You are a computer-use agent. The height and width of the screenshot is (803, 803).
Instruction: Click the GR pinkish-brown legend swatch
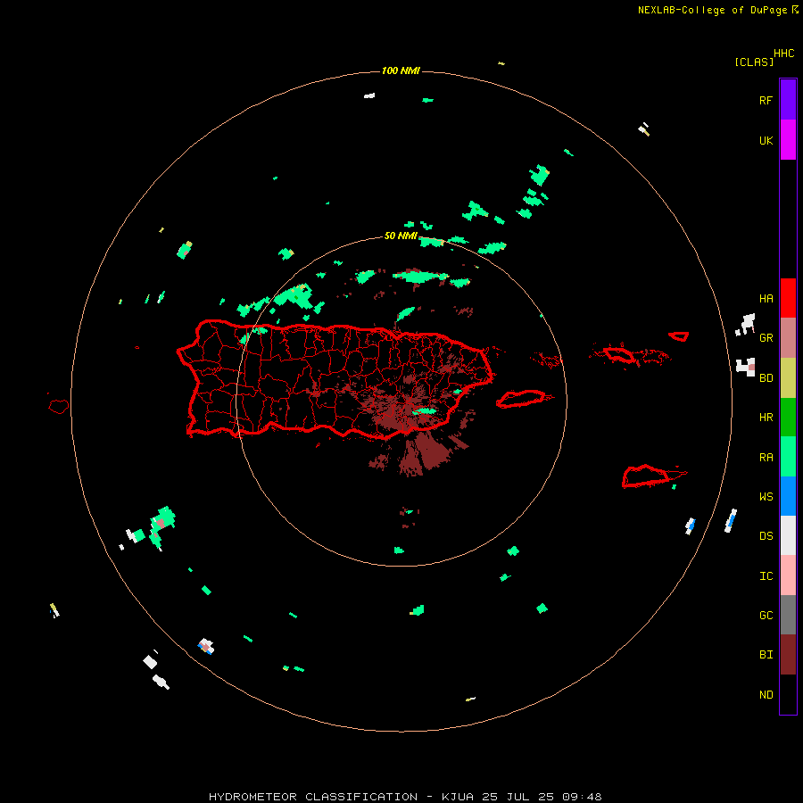(x=788, y=338)
